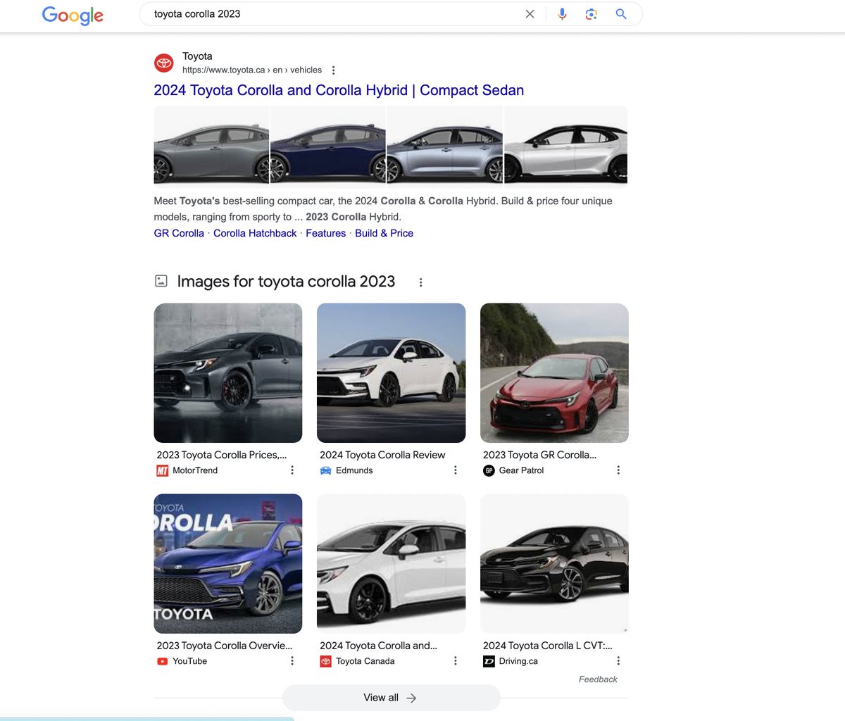Open Google Lens image search

pos(591,13)
